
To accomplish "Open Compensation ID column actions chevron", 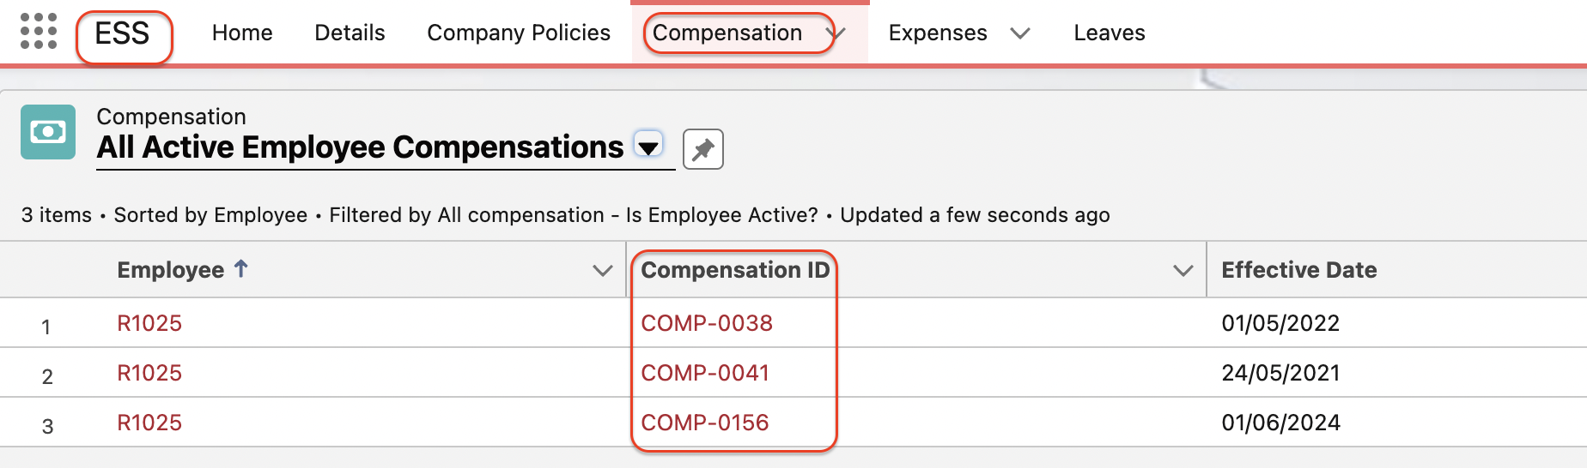I will click(x=1183, y=271).
